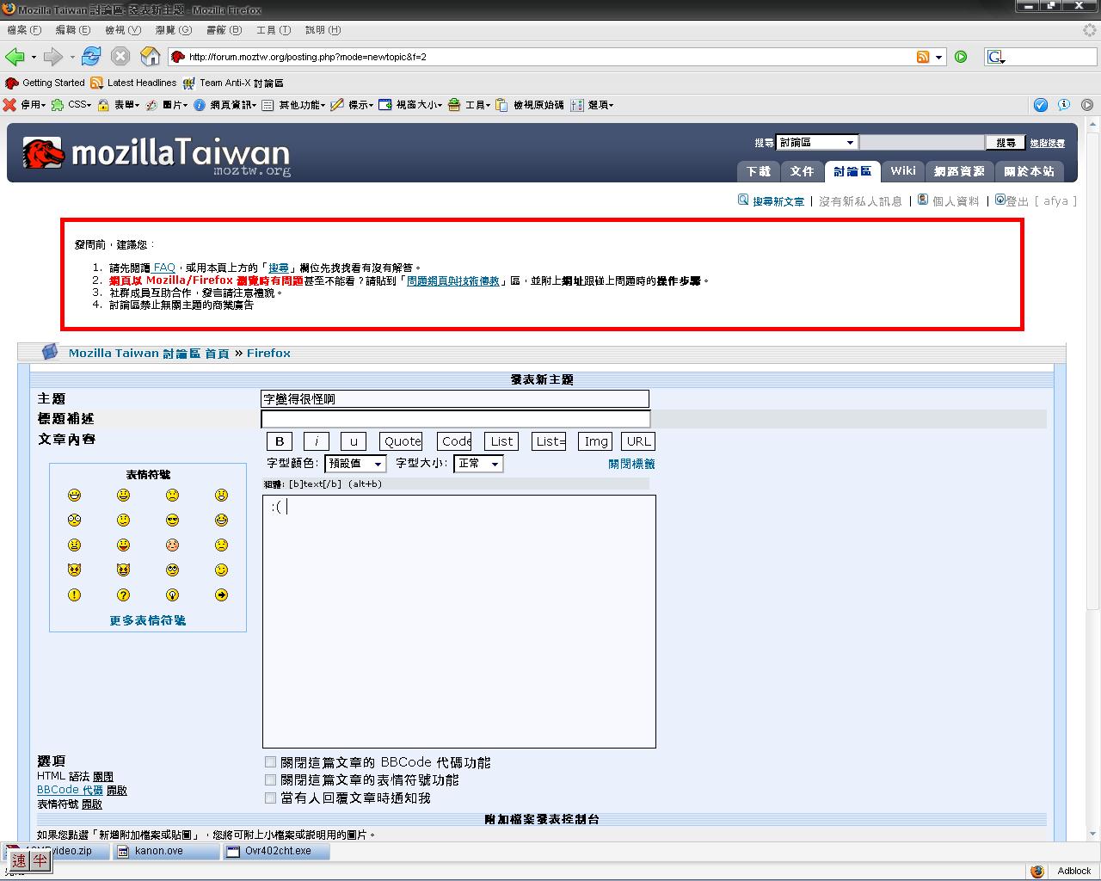Expand the 選項 options toolbar menu
The image size is (1101, 881).
pos(592,105)
